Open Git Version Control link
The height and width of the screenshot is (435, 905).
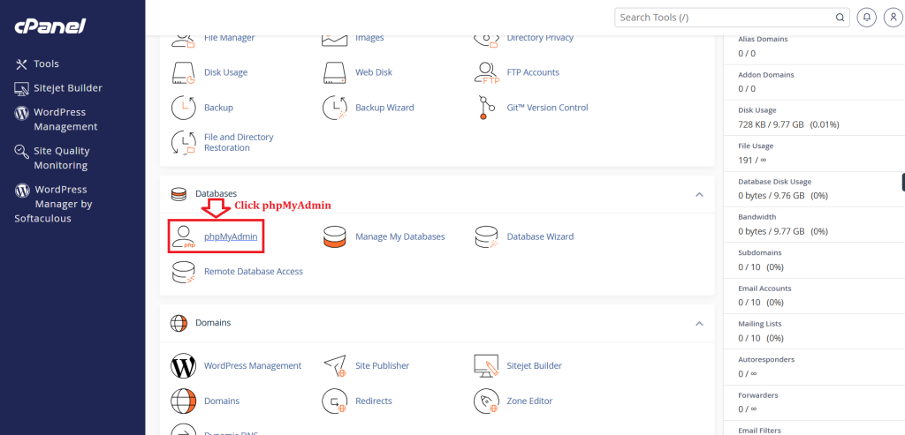(x=547, y=108)
